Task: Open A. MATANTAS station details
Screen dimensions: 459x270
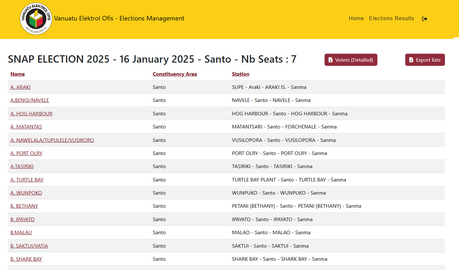Action: pyautogui.click(x=26, y=127)
